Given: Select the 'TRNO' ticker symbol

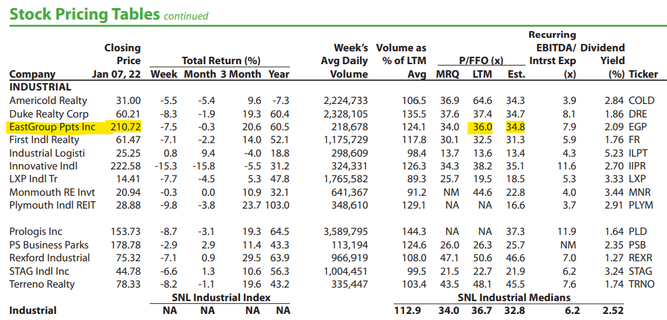Looking at the screenshot, I should pos(641,284).
